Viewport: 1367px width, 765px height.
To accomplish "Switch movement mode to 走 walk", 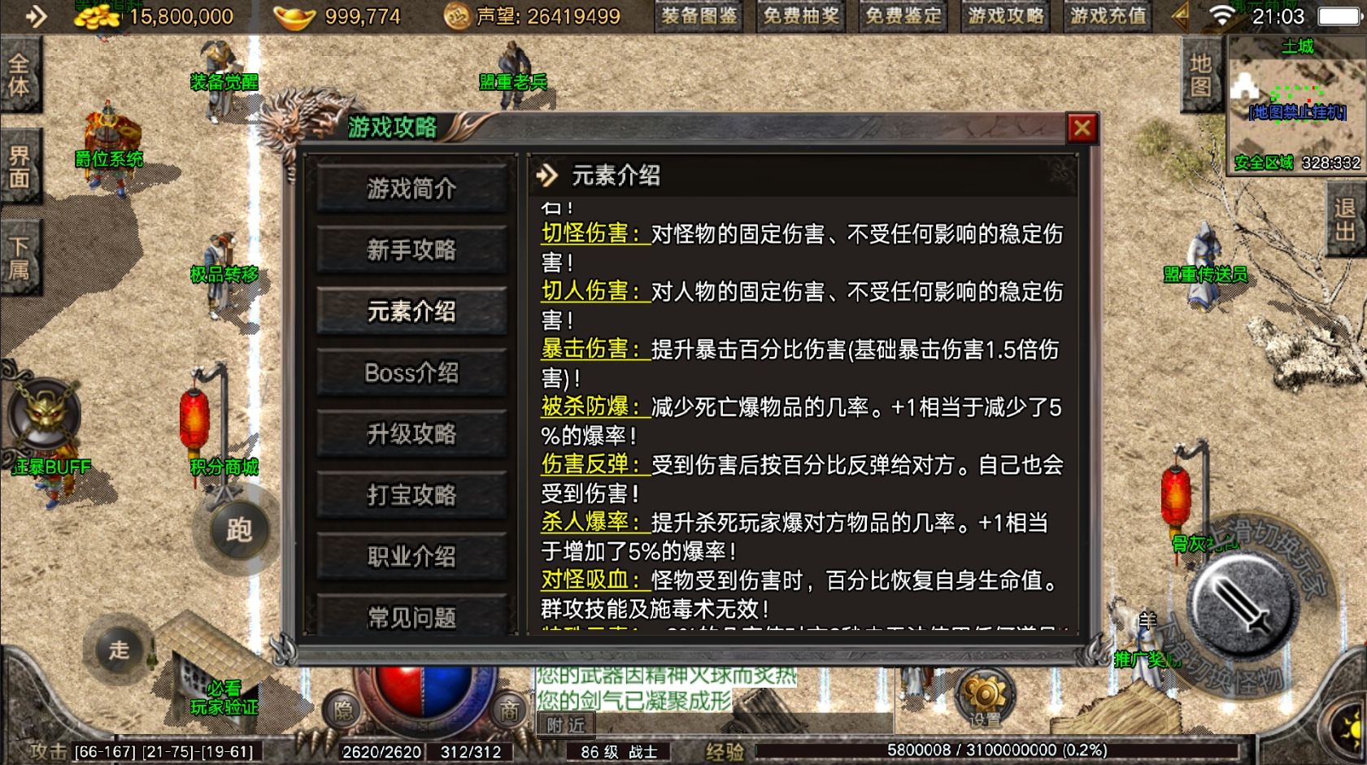I will coord(120,650).
